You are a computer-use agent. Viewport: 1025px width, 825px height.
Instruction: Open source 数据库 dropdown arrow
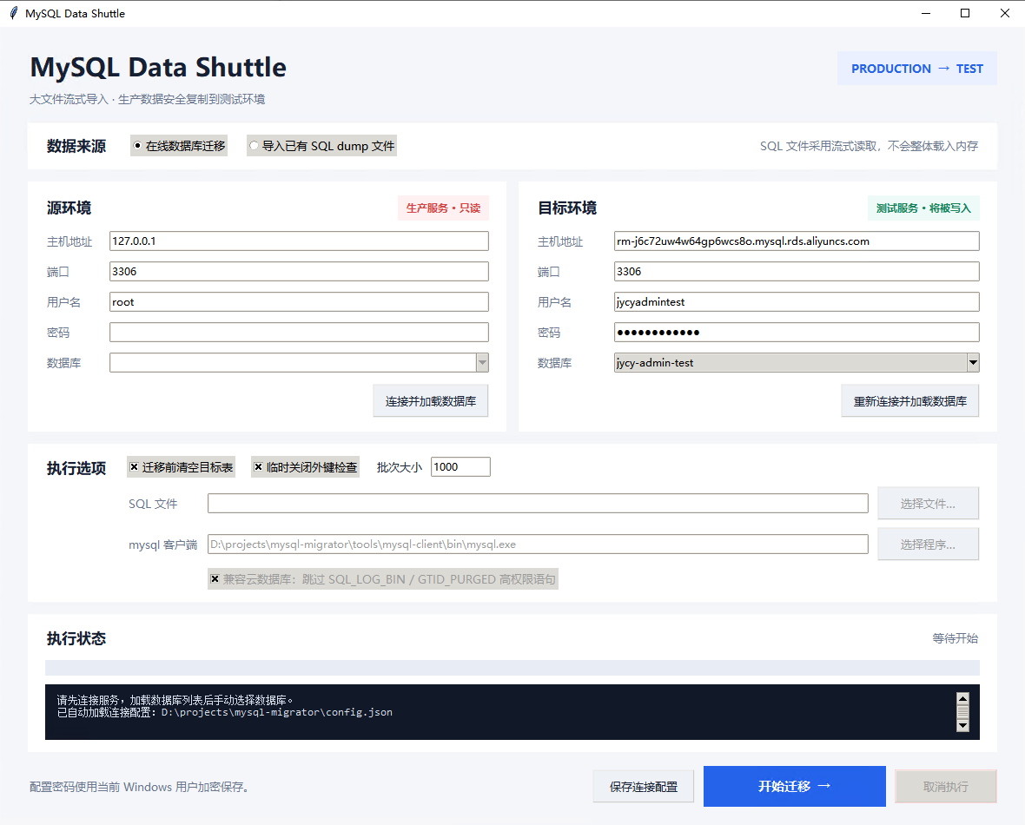482,363
